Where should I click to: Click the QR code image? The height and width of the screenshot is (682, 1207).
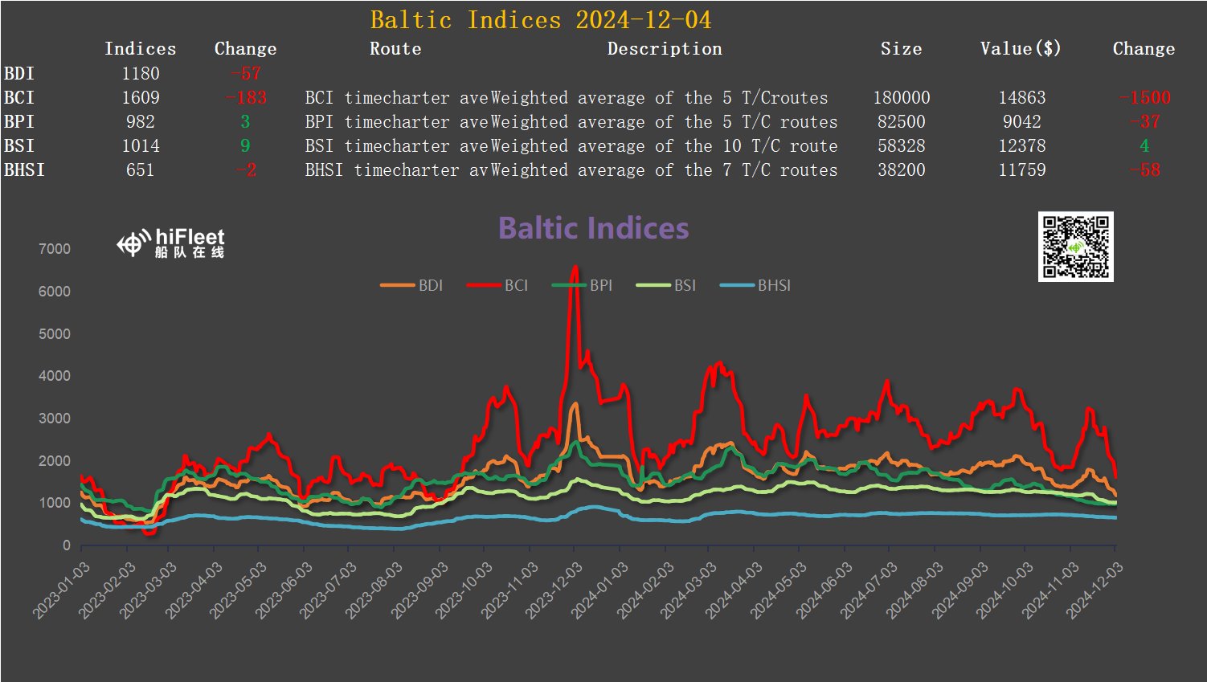tap(1075, 247)
